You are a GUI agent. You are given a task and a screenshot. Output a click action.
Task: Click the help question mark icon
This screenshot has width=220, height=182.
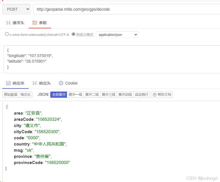pos(155,95)
